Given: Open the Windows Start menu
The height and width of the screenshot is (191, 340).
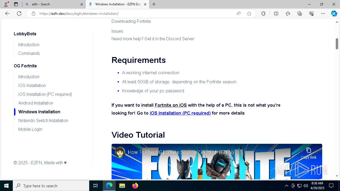Looking at the screenshot, I should click(x=6, y=186).
